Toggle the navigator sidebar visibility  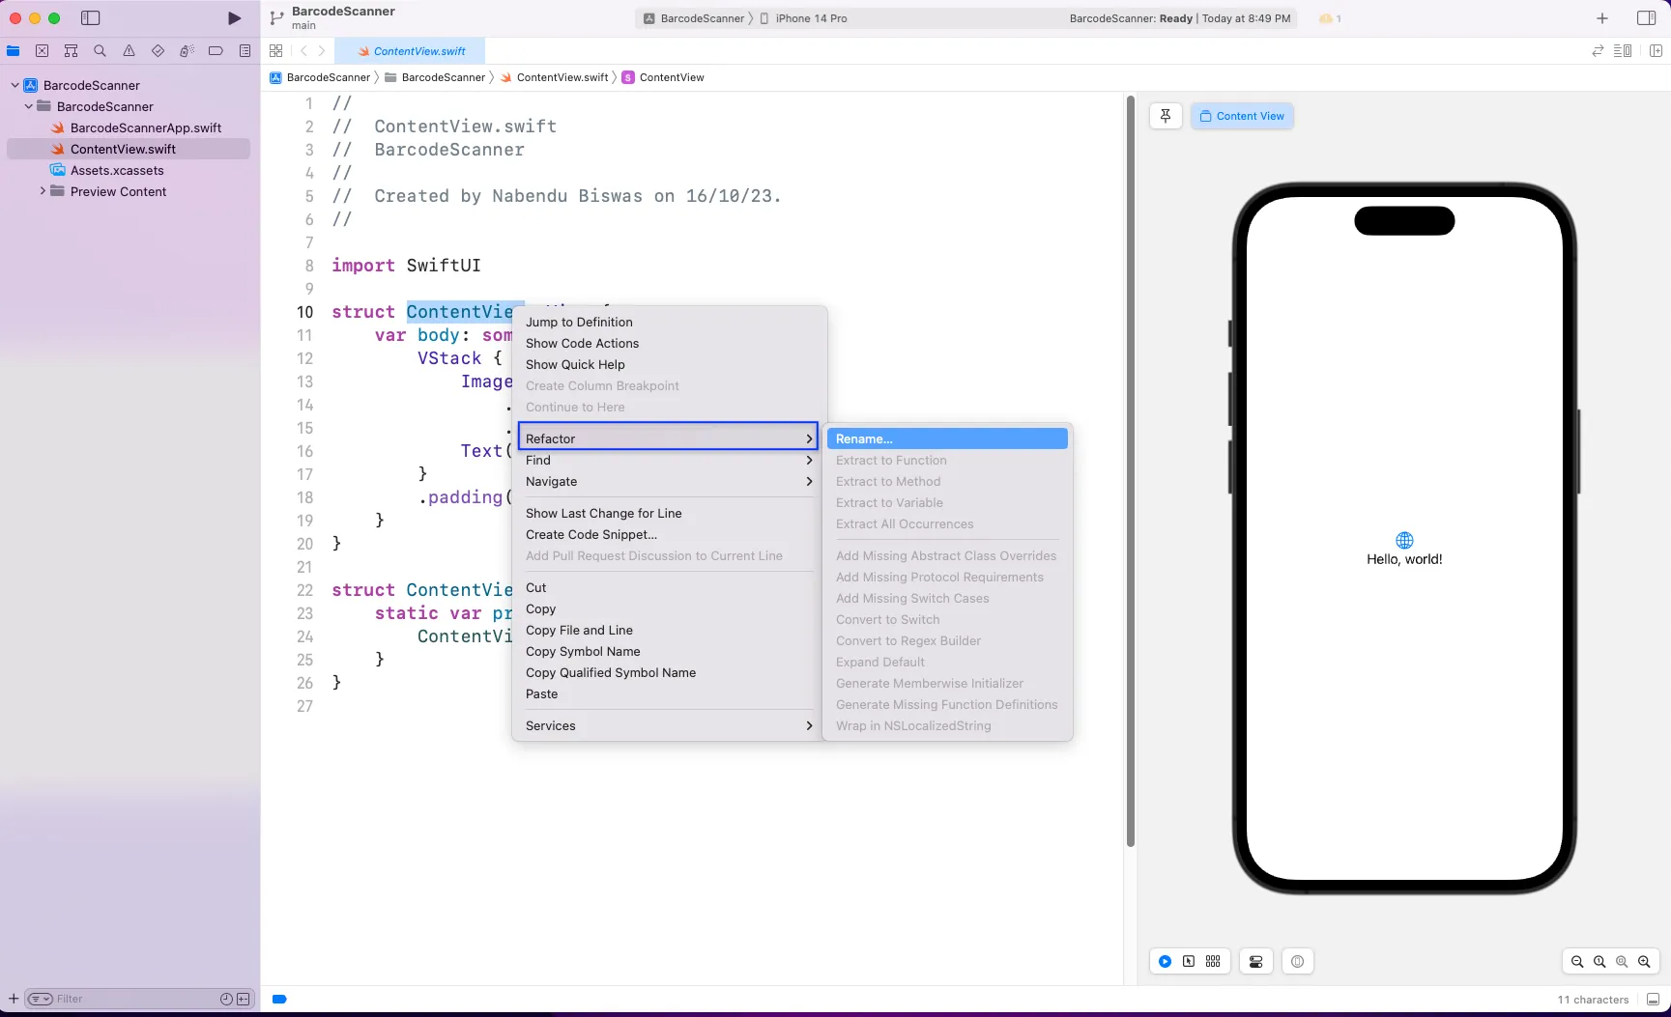(x=91, y=18)
